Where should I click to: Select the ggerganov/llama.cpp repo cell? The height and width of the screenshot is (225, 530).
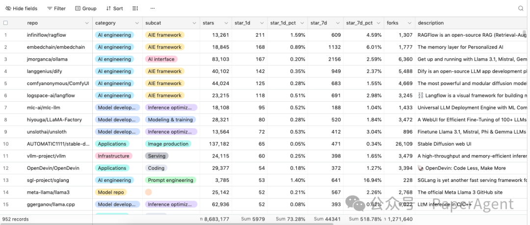tap(51, 205)
